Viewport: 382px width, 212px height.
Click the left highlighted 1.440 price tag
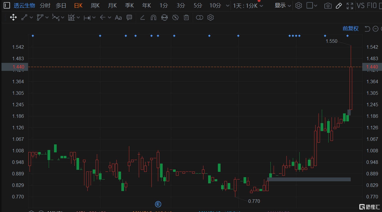pyautogui.click(x=14, y=67)
